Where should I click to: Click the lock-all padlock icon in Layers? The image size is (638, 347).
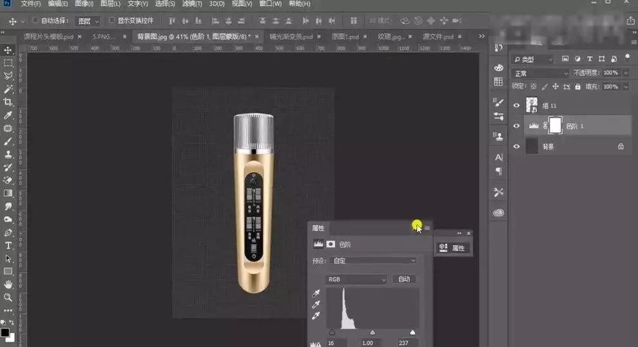point(578,86)
